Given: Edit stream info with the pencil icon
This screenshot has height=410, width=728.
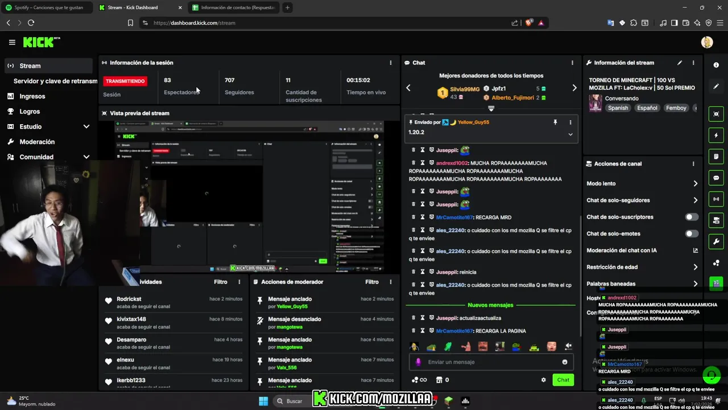Looking at the screenshot, I should [x=680, y=63].
